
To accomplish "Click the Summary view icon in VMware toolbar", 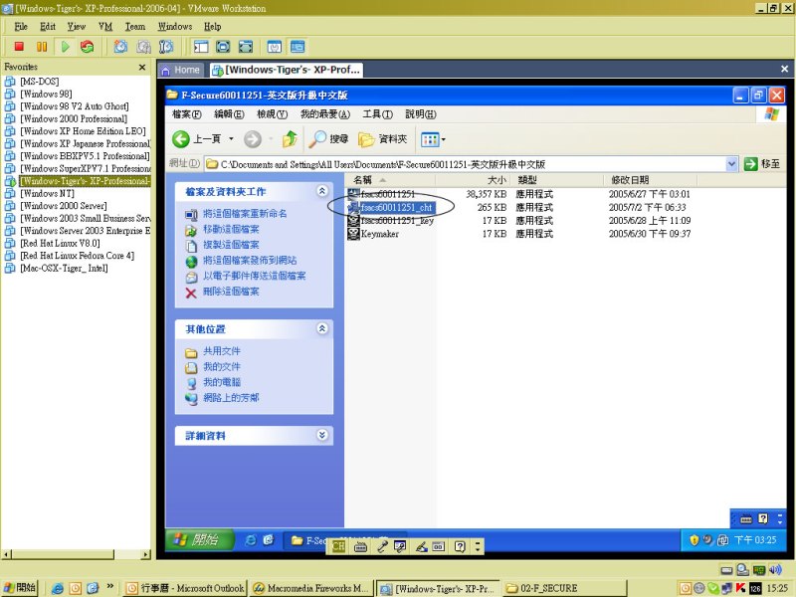I will [x=275, y=47].
